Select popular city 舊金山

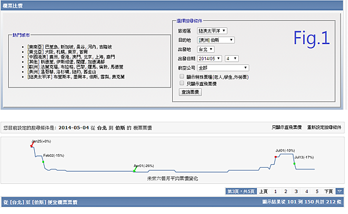pyautogui.click(x=90, y=72)
